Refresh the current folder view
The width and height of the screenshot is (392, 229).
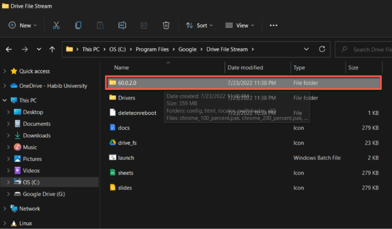tap(322, 49)
